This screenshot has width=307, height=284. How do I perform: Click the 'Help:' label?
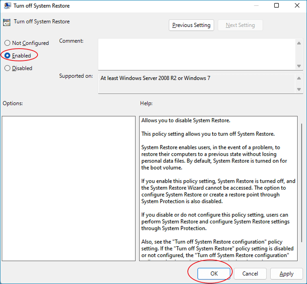146,103
